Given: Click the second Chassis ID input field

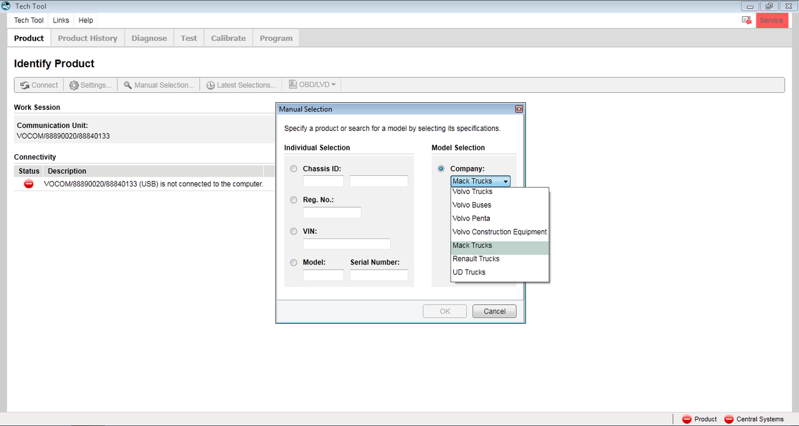Looking at the screenshot, I should pyautogui.click(x=379, y=181).
